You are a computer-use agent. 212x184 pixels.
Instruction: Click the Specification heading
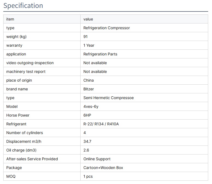point(23,6)
